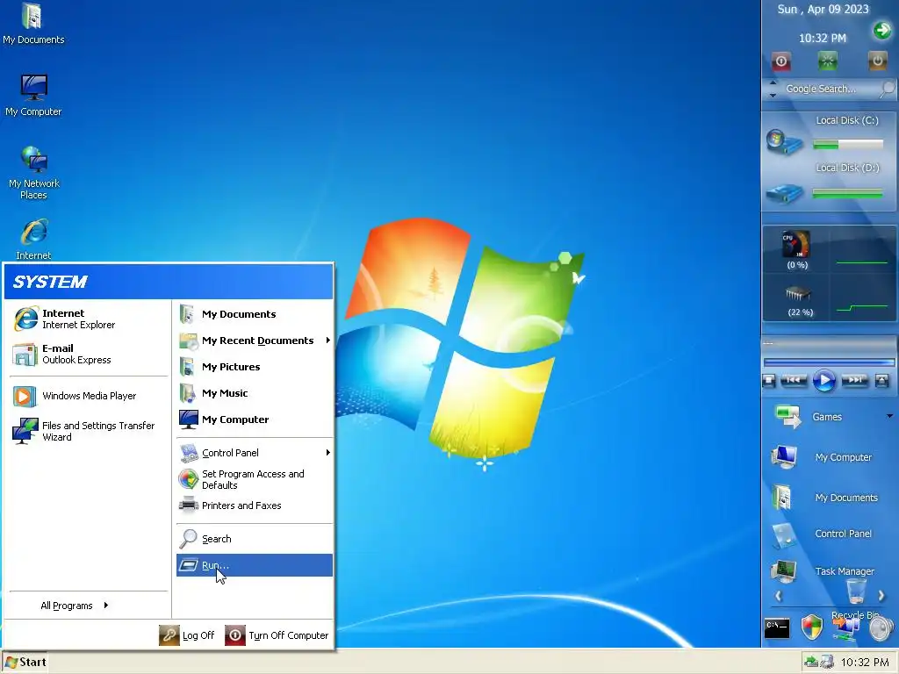Click the CPU meter gauge icon
The width and height of the screenshot is (899, 674).
point(796,245)
